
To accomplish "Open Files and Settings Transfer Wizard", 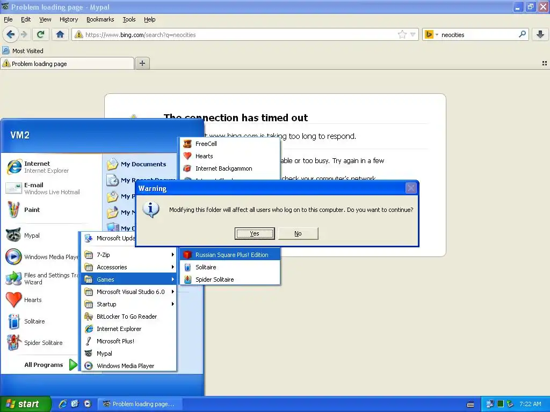I will click(x=41, y=278).
